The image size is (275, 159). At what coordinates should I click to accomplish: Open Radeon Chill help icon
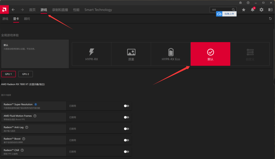point(22,150)
